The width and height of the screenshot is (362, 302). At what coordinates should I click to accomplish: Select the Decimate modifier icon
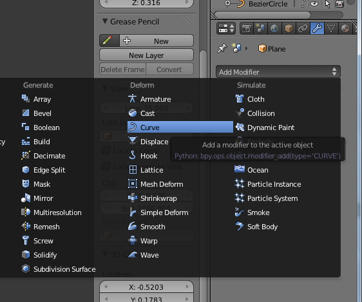pos(25,155)
